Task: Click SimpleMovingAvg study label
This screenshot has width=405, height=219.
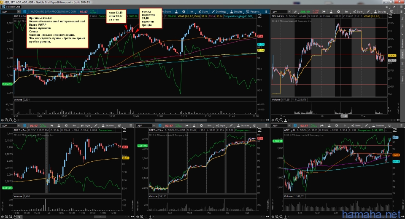Action: (x=240, y=16)
